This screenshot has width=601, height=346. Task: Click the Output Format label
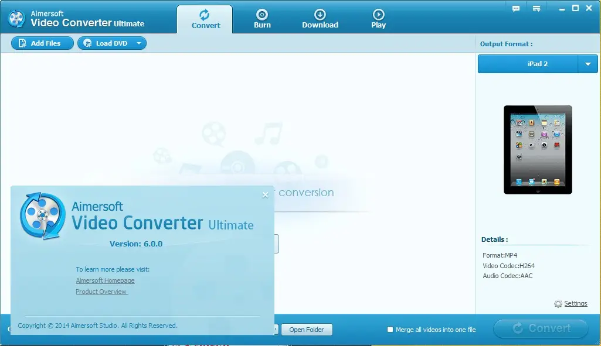[506, 44]
